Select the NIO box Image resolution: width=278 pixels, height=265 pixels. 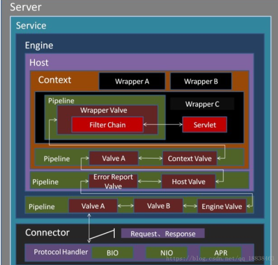click(x=167, y=253)
